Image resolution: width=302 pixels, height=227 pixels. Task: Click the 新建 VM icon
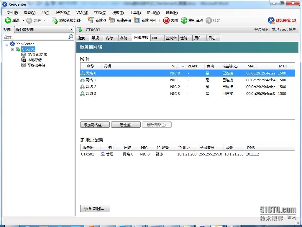(x=137, y=20)
